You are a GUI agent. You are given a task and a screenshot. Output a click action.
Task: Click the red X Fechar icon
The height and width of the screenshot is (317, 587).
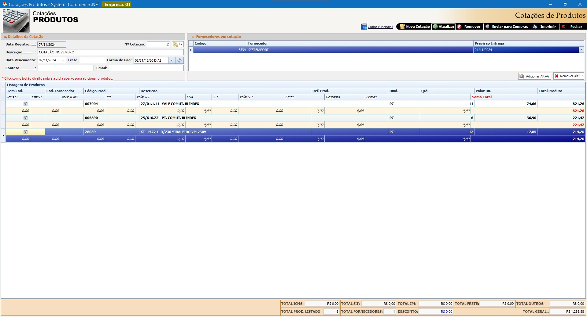(x=563, y=27)
